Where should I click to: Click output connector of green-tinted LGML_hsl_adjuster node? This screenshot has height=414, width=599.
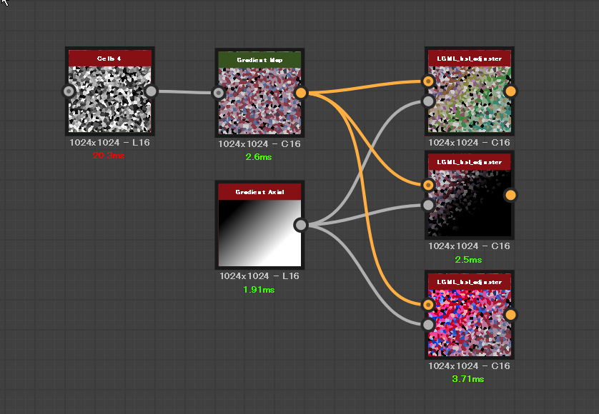click(510, 91)
